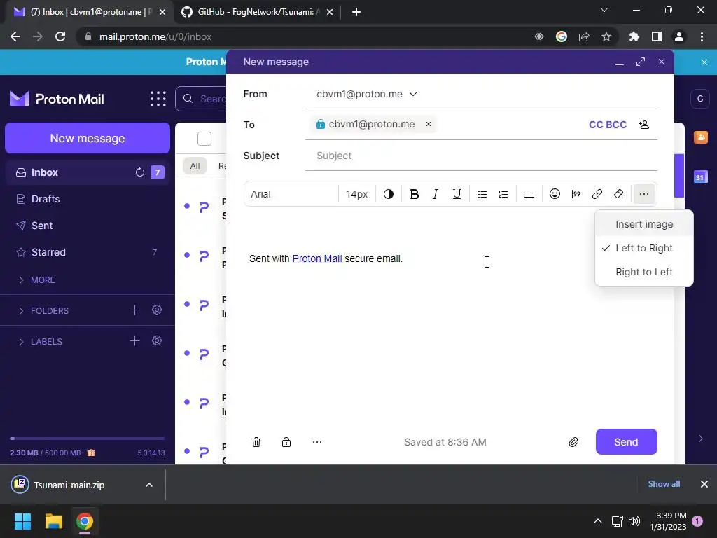Screen dimensions: 717x538
Task: Attach a file with paperclip icon
Action: 573,442
